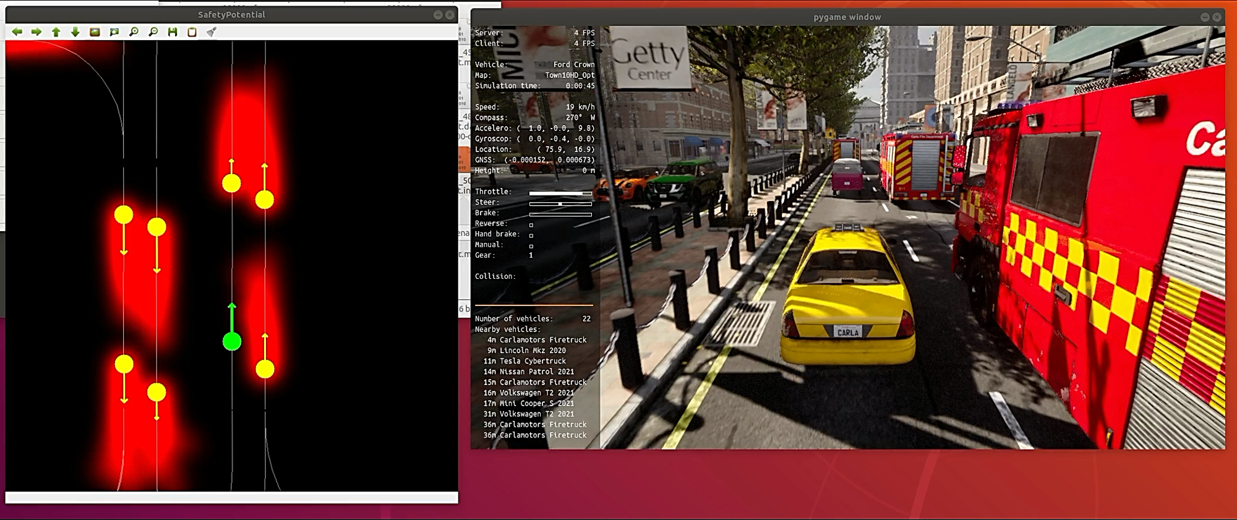Screen dimensions: 1237x520
Task: Select the SafetyPotential window title bar
Action: tap(231, 15)
